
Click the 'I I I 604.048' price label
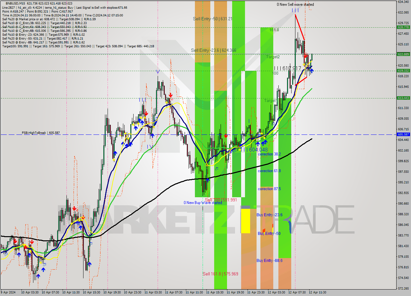tap(254, 150)
